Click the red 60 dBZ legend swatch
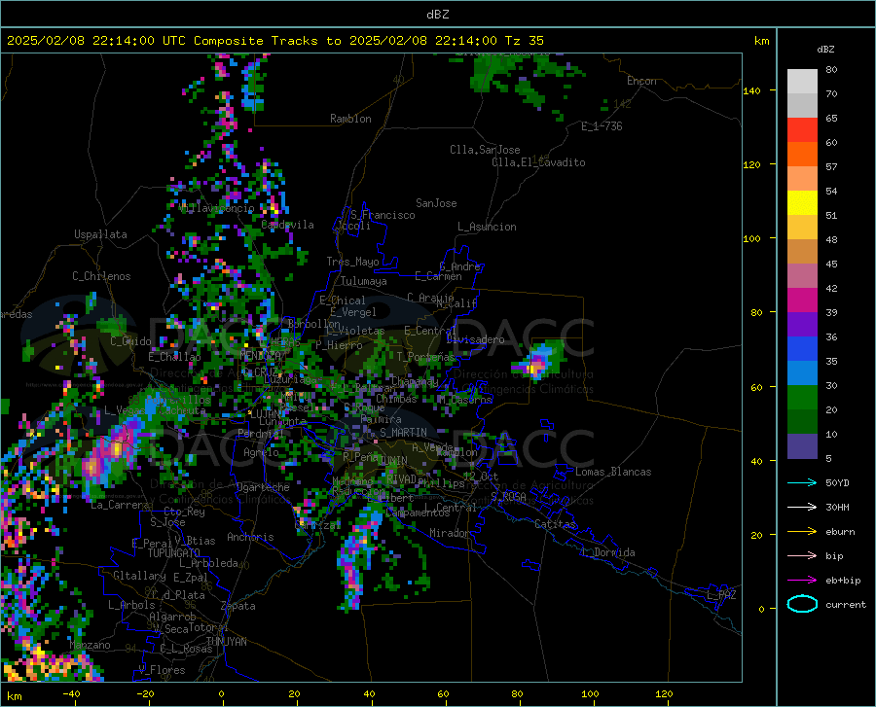 (x=802, y=130)
